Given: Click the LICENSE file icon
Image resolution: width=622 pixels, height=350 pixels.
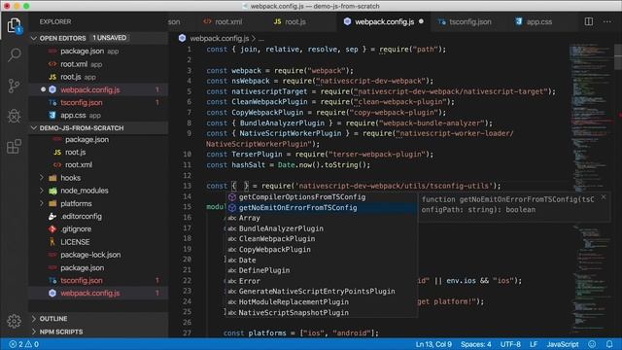Looking at the screenshot, I should pos(52,242).
